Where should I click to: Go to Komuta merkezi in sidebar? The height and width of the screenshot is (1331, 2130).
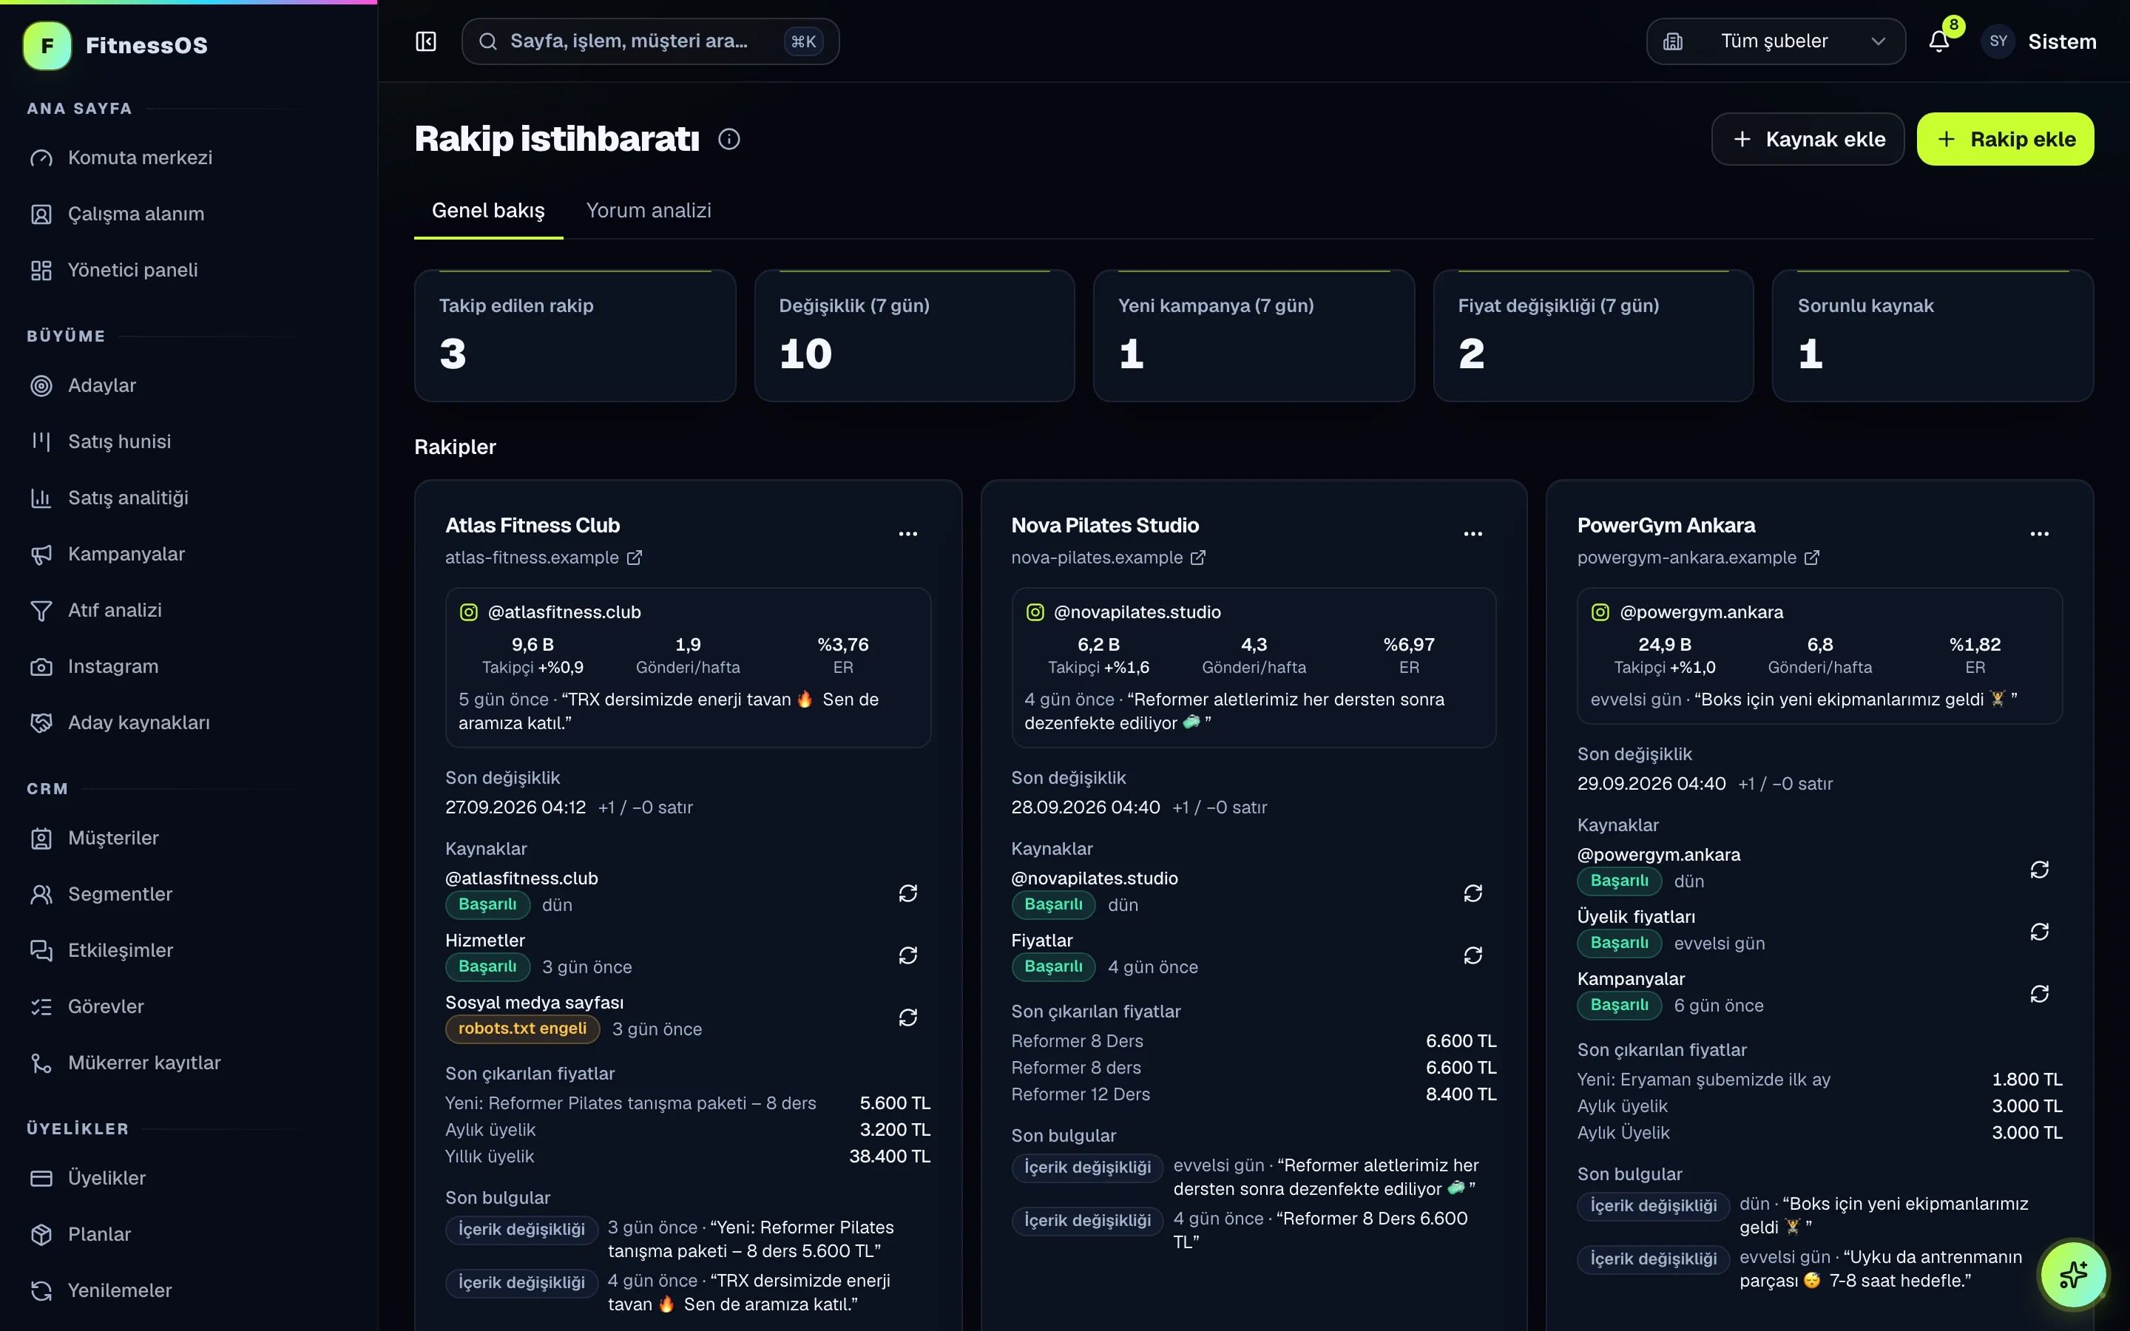tap(141, 158)
